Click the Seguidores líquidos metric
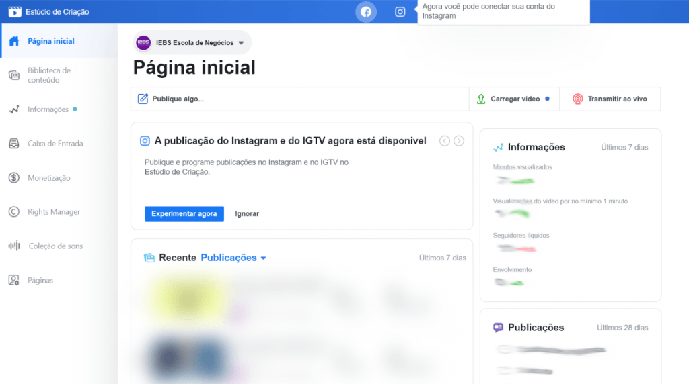Screen dimensions: 689x384 point(521,236)
